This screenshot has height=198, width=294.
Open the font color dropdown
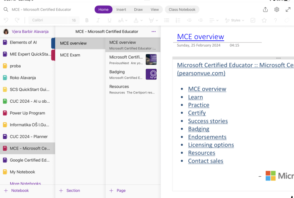[x=138, y=21]
